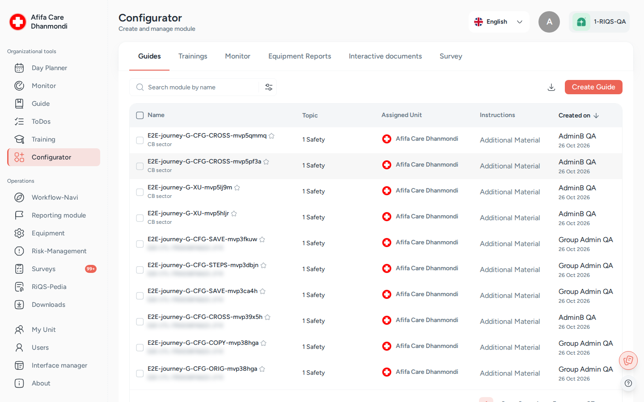Star the E2E-journey-G-XU-mvp5hljr guide

[234, 214]
